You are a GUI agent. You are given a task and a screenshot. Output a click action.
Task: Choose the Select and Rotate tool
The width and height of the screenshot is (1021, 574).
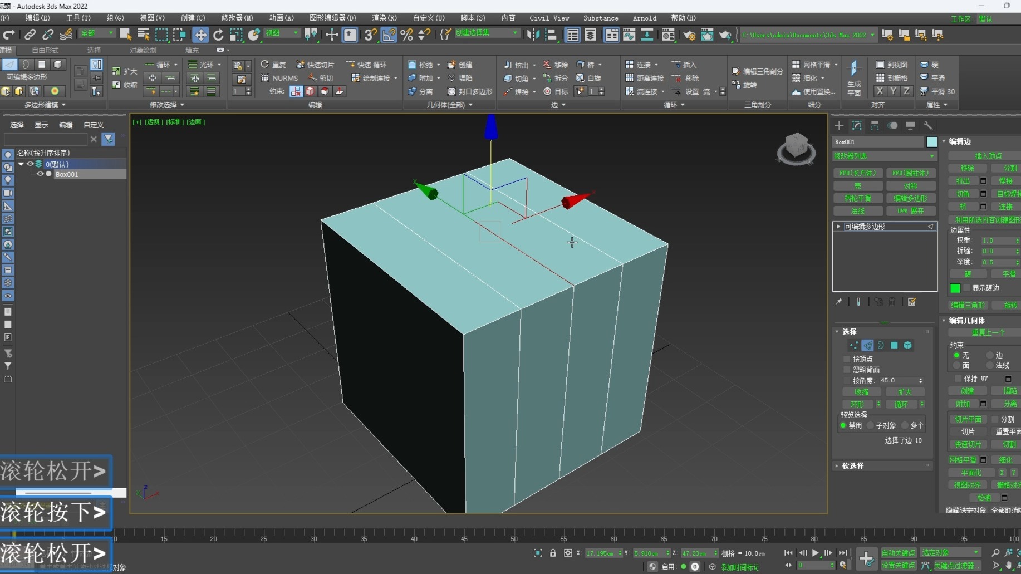coord(218,35)
